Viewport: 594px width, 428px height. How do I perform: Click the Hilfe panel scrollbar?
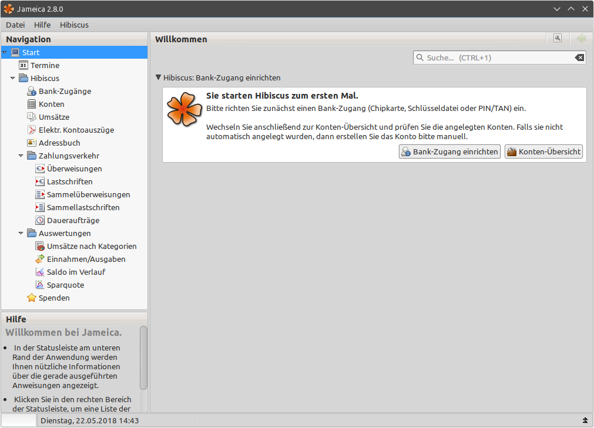pos(143,358)
